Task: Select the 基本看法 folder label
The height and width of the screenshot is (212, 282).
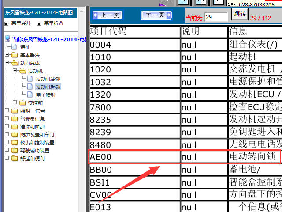Action: point(30,55)
